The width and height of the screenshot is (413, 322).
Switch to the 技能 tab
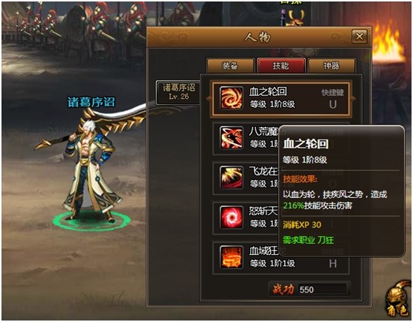click(x=281, y=66)
